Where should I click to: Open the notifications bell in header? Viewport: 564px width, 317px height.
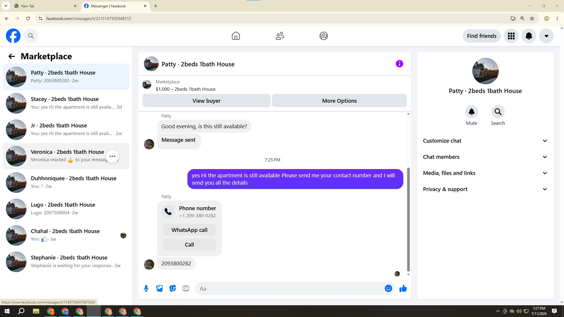click(x=529, y=36)
